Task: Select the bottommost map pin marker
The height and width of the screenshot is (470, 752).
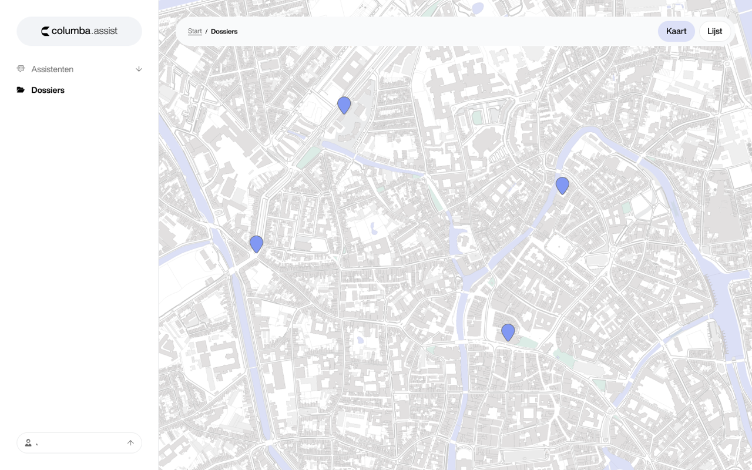Action: 508,332
